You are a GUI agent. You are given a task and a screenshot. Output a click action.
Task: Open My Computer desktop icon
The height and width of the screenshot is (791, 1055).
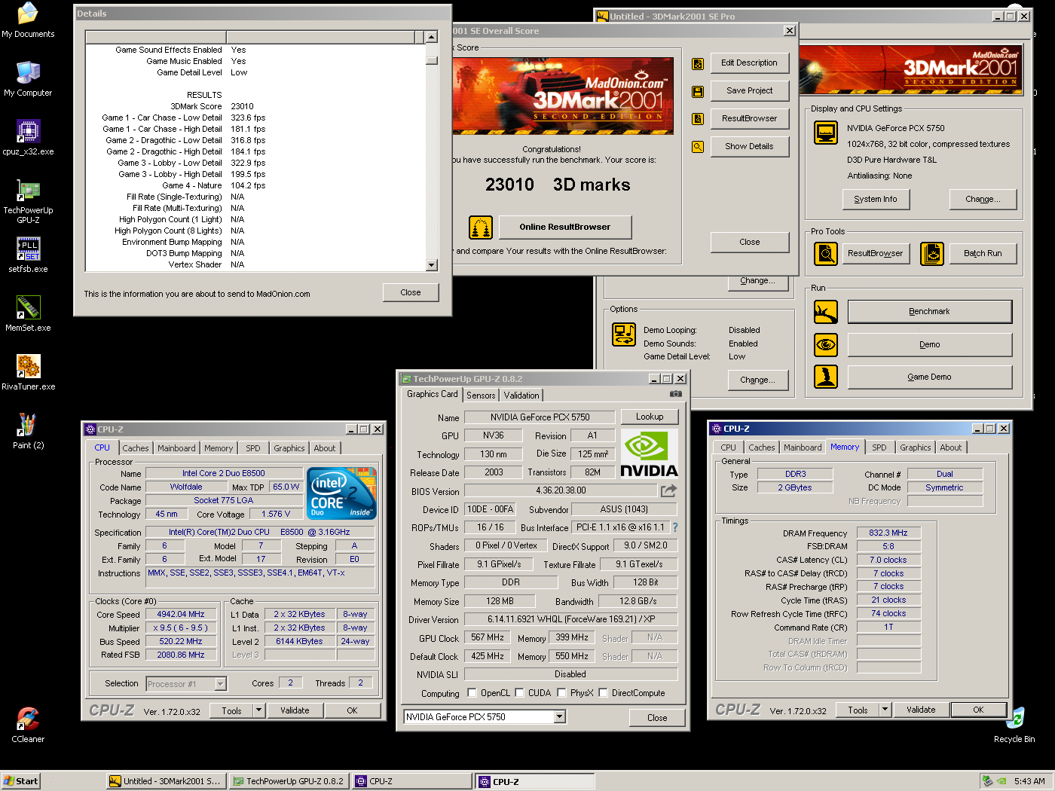[x=28, y=79]
